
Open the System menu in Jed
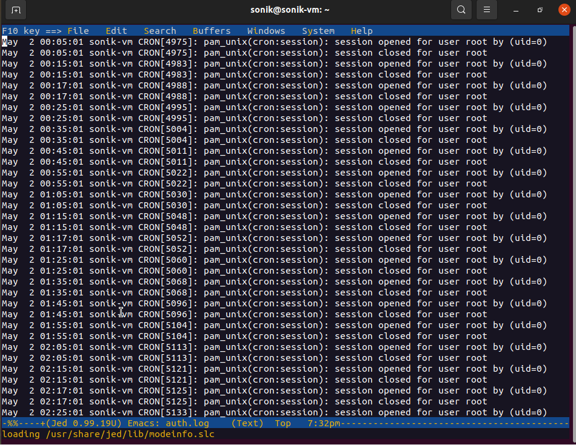[x=318, y=31]
